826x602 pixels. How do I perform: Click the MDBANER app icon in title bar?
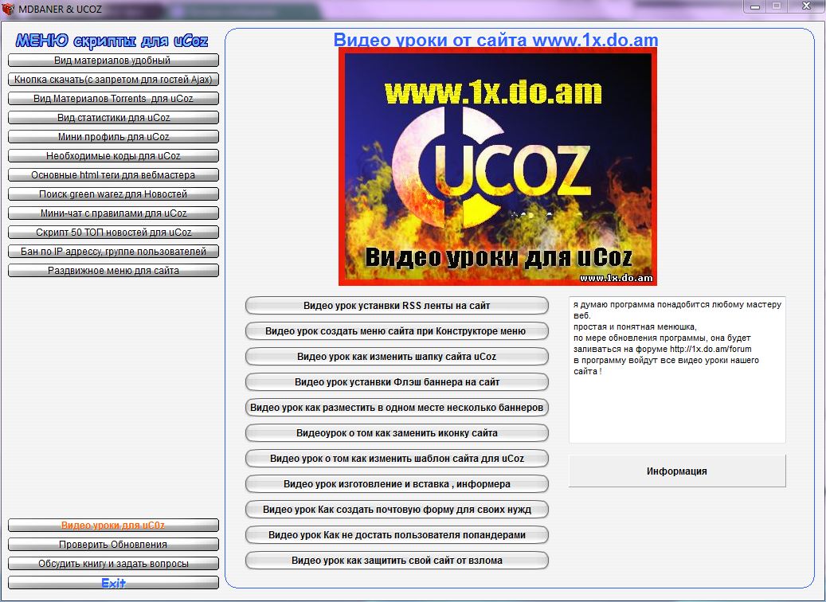pyautogui.click(x=8, y=9)
